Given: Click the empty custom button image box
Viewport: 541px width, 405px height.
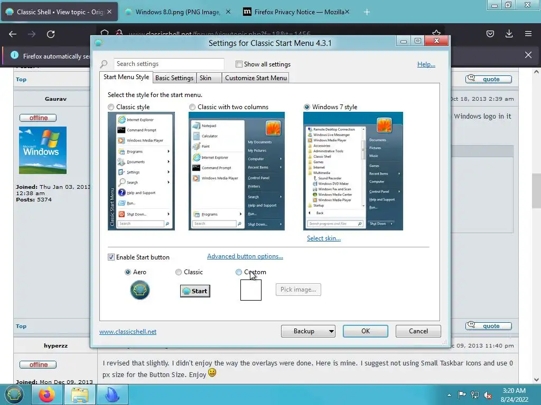Looking at the screenshot, I should [x=251, y=290].
